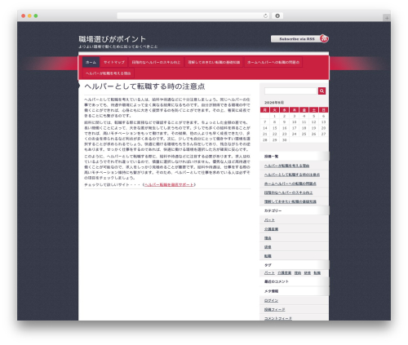Click the メタ情報 sidebar heading
The image size is (408, 345).
coord(271,291)
